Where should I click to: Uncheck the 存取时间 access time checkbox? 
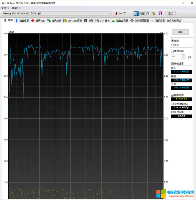click(172, 95)
